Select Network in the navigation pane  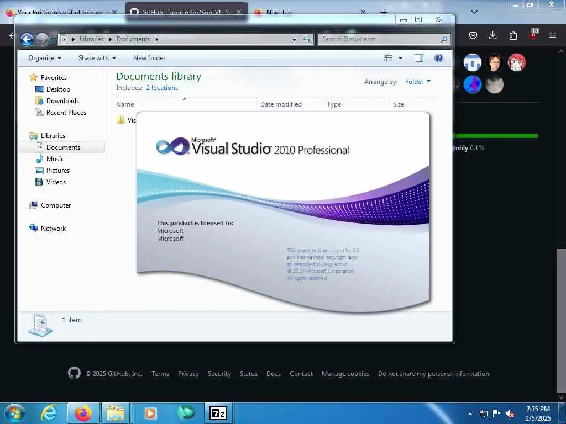click(x=53, y=228)
